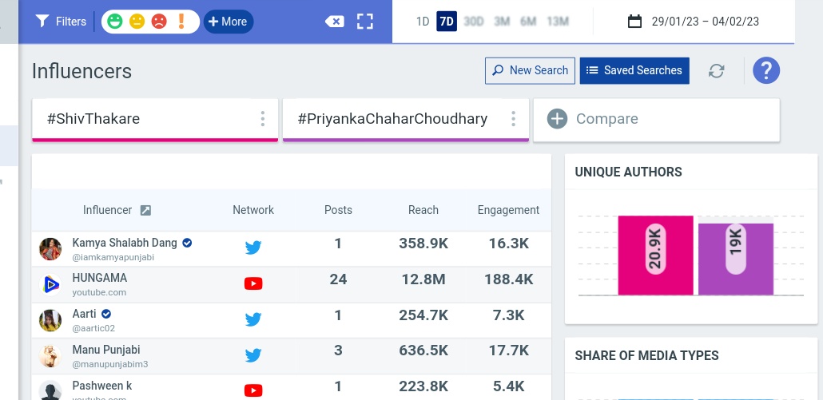
Task: Click the purple 19K unique authors bar
Action: (x=735, y=259)
